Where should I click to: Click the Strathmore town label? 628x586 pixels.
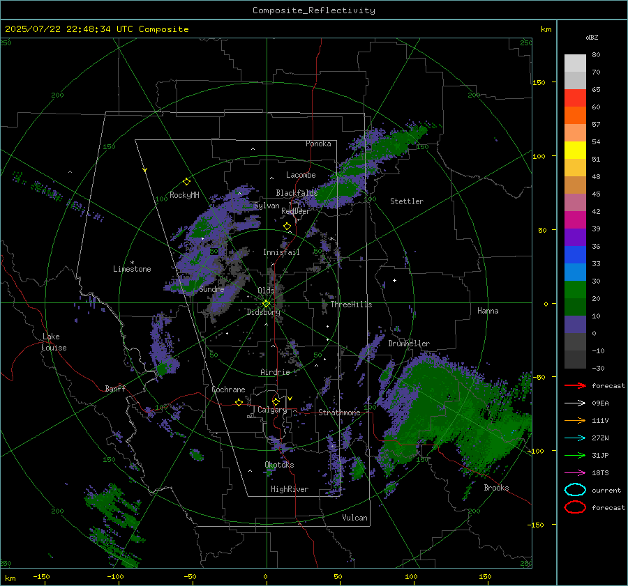point(339,412)
